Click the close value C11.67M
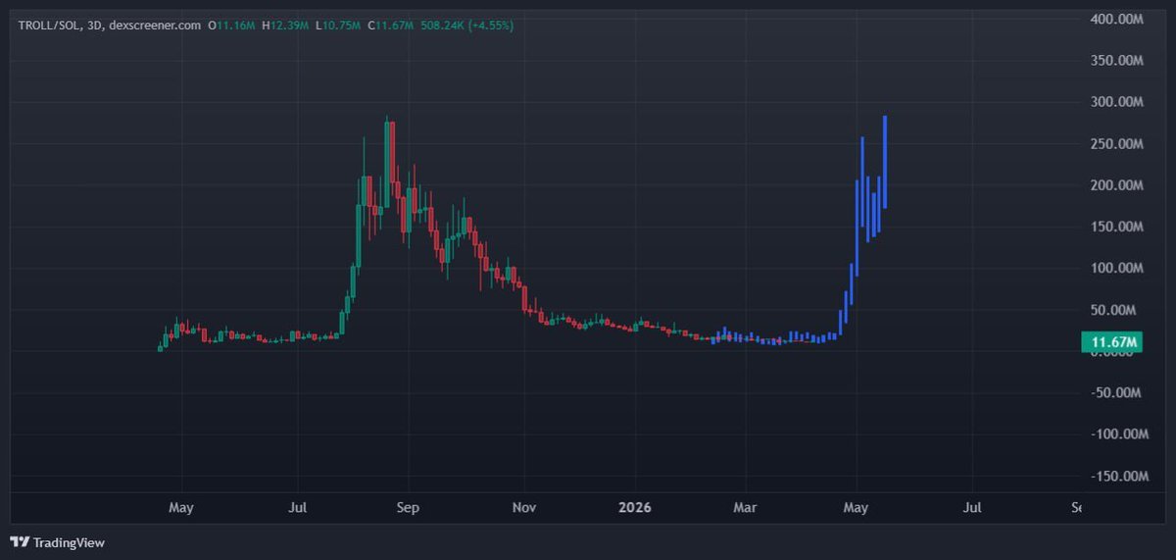The image size is (1176, 560). [x=391, y=25]
